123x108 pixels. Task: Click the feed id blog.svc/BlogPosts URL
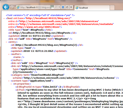pos(42,33)
